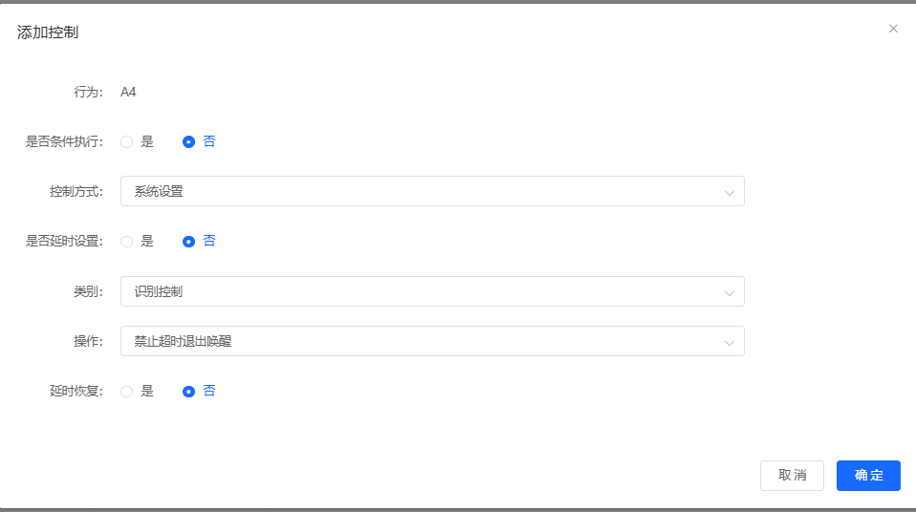This screenshot has width=916, height=512.
Task: Click the chevron arrow in the 控制方式 field
Action: pyautogui.click(x=729, y=192)
